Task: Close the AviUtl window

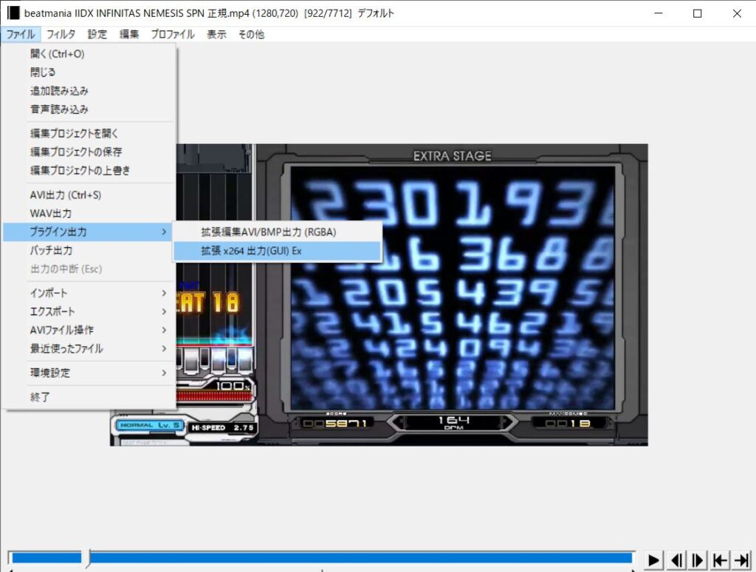Action: (x=737, y=13)
